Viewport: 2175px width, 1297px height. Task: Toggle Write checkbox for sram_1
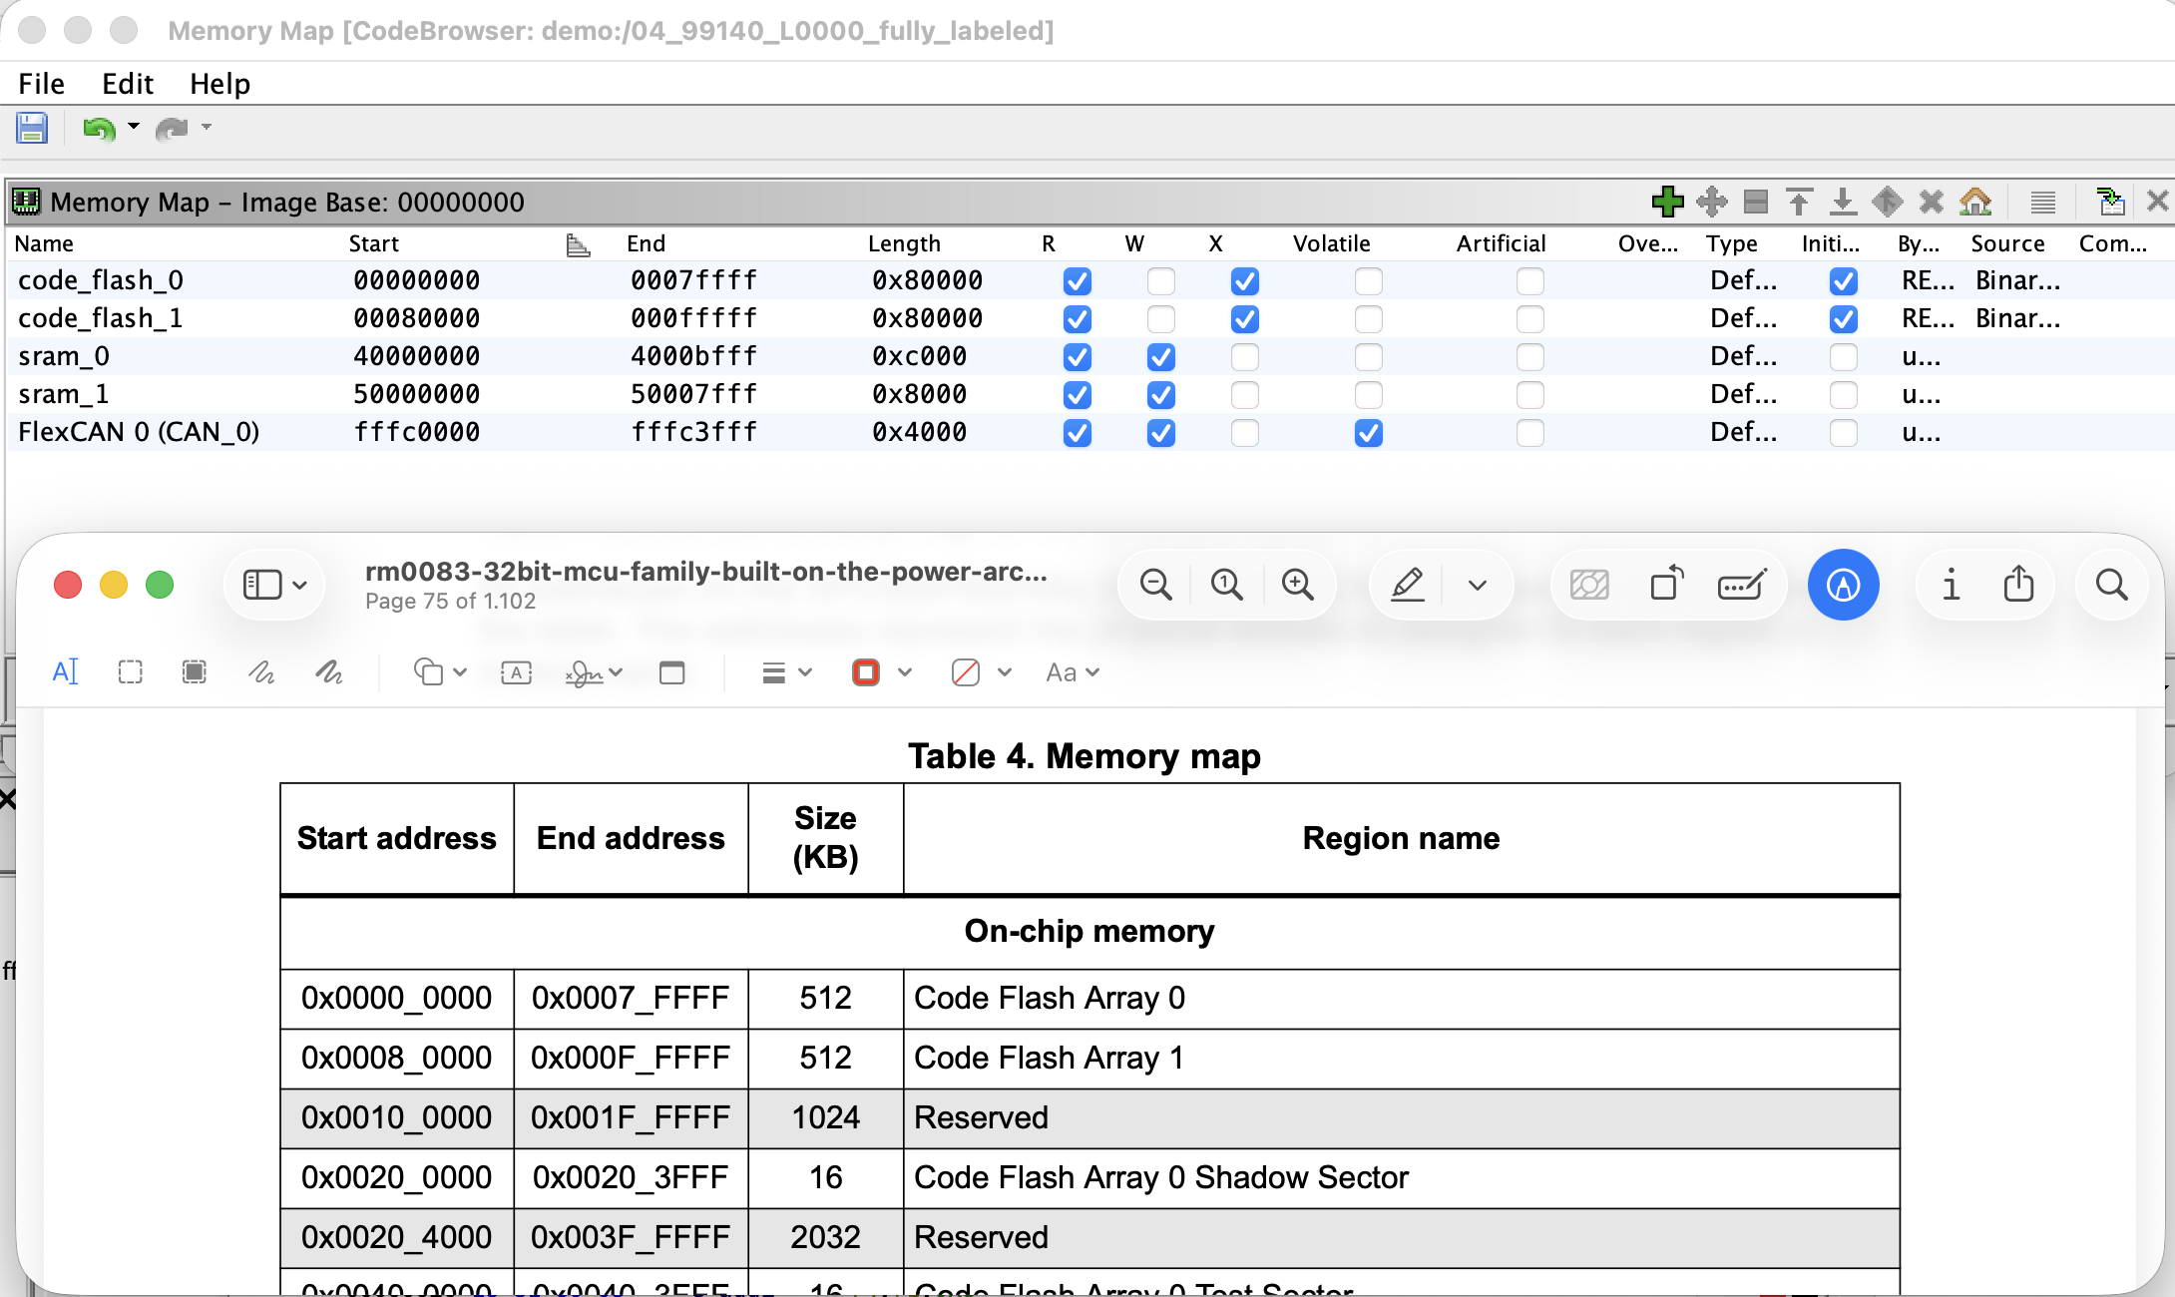[1160, 395]
